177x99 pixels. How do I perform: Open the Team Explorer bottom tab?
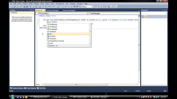[x=30, y=88]
